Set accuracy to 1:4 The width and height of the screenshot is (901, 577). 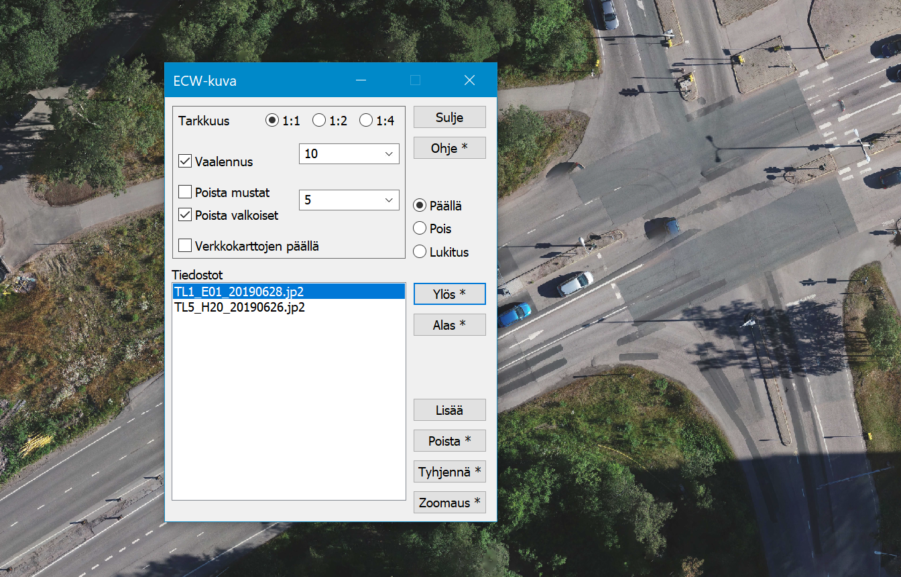pos(366,121)
